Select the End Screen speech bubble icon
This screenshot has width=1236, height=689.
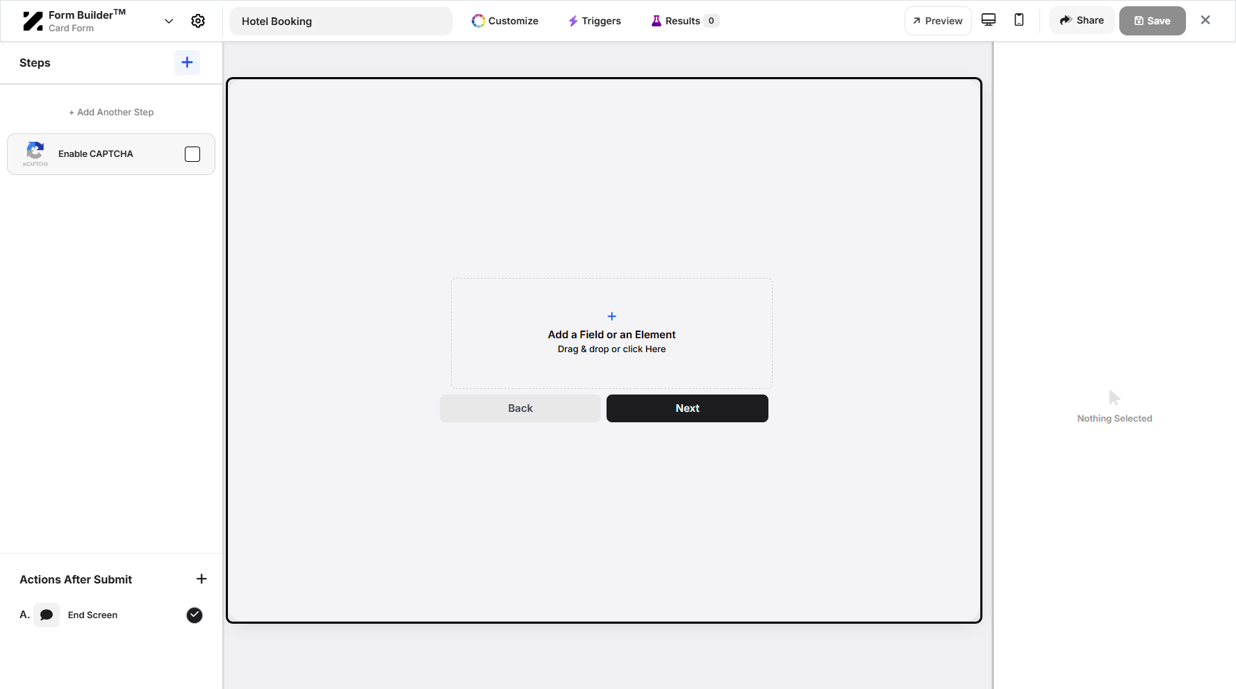click(x=47, y=615)
